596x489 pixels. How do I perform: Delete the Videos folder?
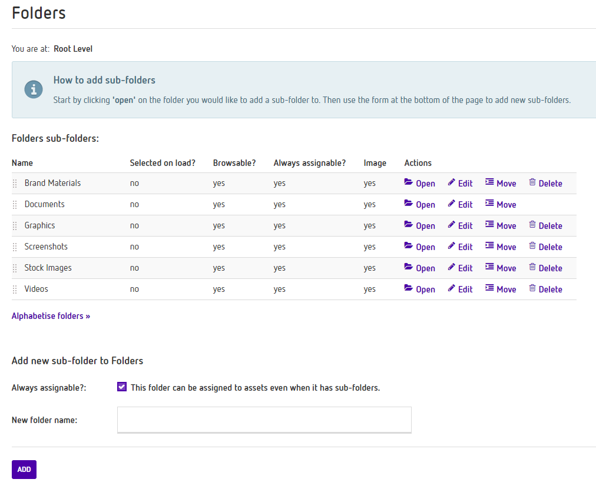pos(545,290)
